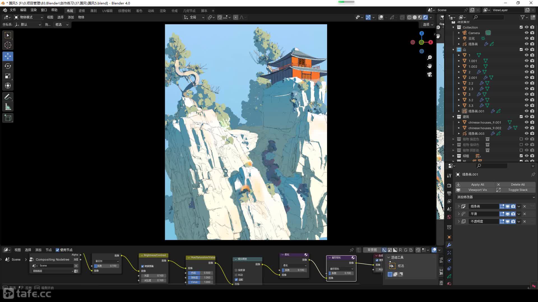The width and height of the screenshot is (538, 302).
Task: Click the 背景图 backdrop button
Action: (x=372, y=250)
